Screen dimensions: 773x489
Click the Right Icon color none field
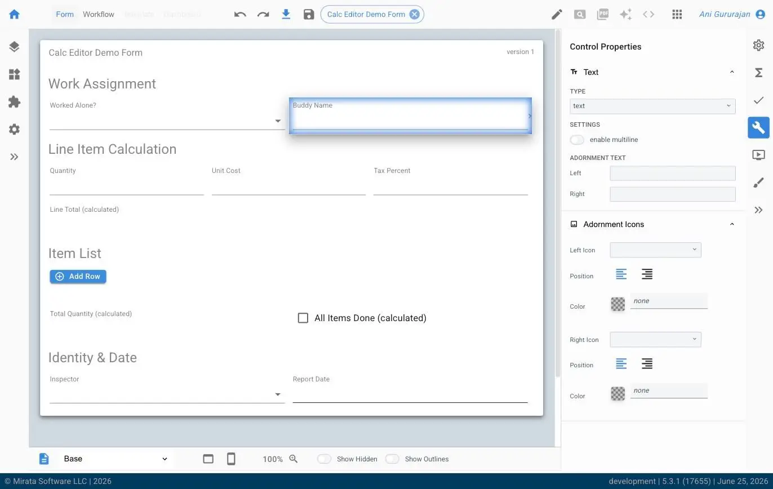pos(669,390)
